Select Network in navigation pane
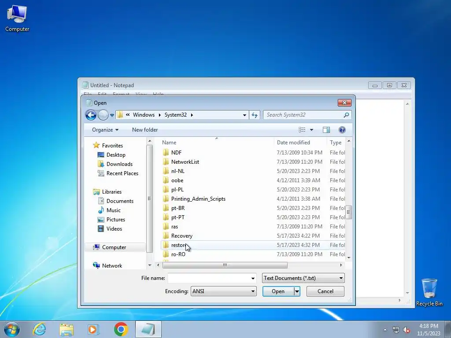This screenshot has height=338, width=451. pos(112,265)
